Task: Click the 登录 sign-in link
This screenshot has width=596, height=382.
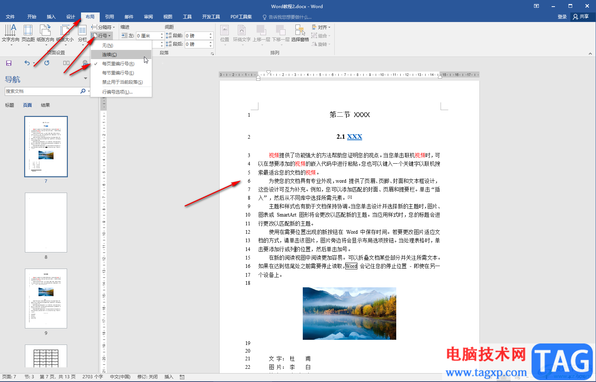Action: [x=562, y=17]
